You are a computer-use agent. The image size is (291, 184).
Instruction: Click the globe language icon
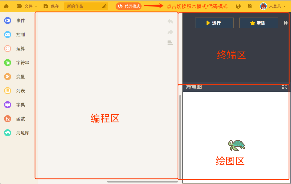pyautogui.click(x=238, y=6)
